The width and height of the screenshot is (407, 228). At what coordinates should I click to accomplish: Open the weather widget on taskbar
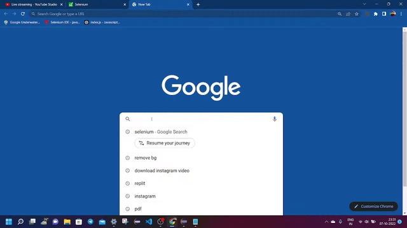44,222
